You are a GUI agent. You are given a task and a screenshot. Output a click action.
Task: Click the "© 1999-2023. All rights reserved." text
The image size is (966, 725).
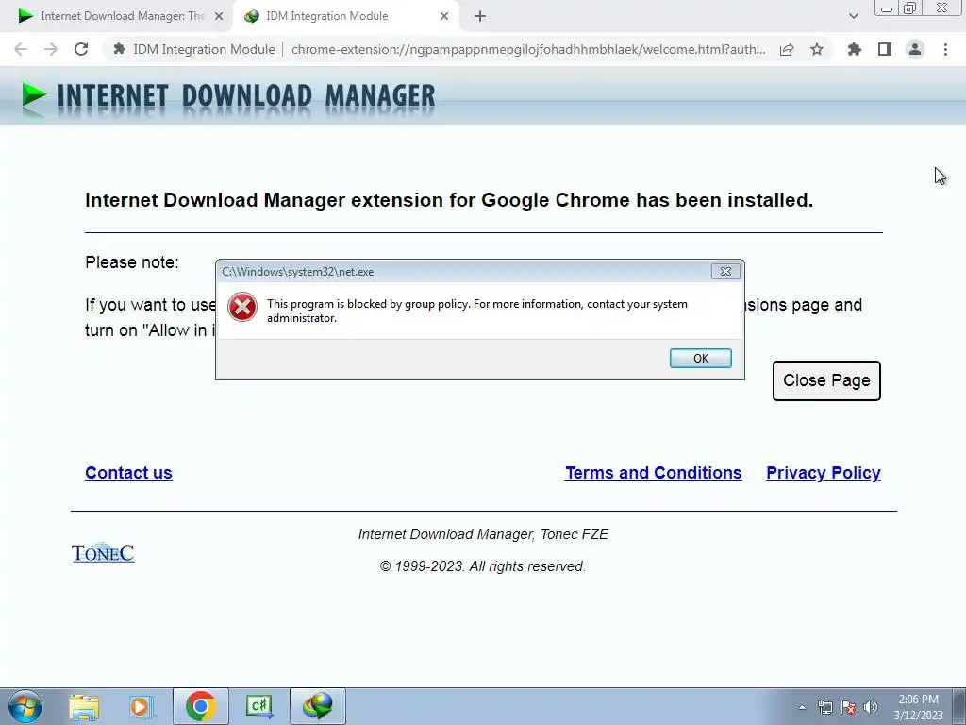point(482,566)
